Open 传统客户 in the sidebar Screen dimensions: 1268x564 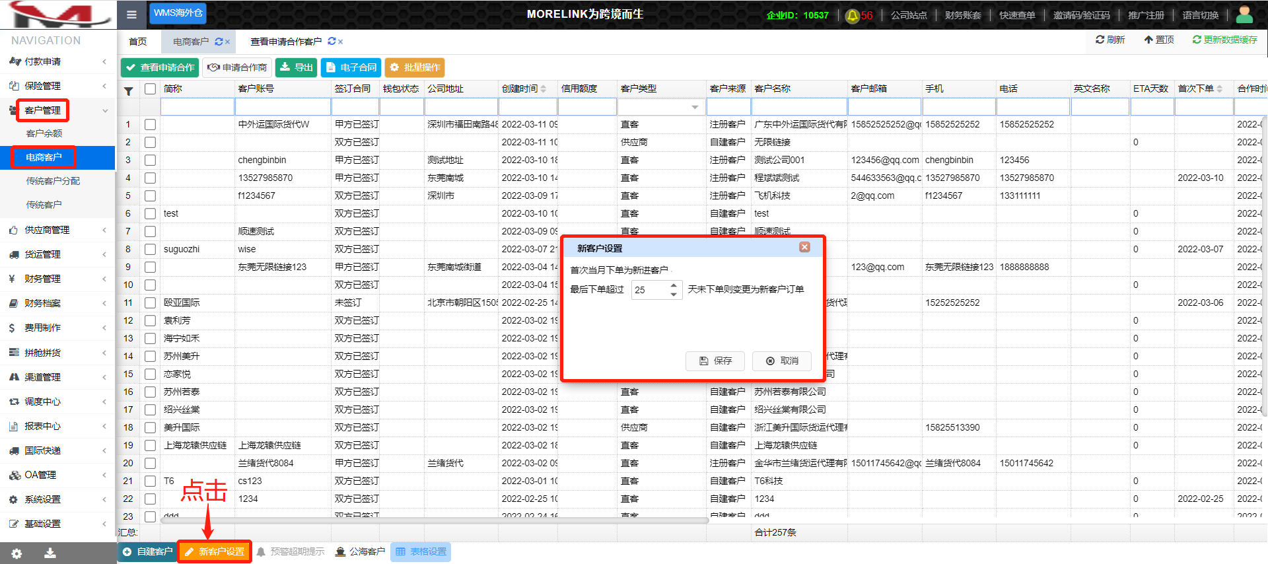[44, 205]
